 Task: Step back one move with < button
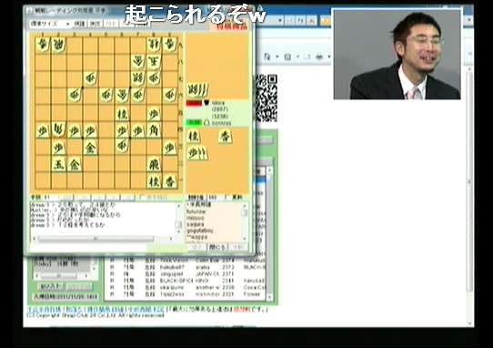pos(98,198)
